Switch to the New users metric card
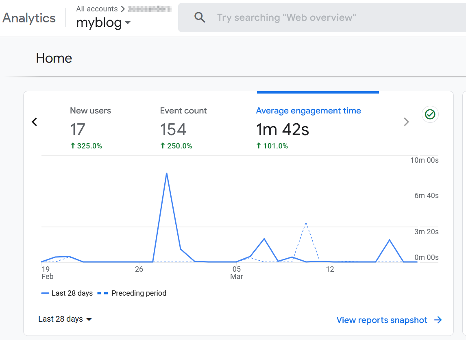This screenshot has height=340, width=466. pos(90,122)
